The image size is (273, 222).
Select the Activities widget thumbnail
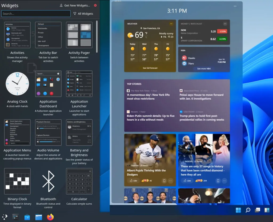(17, 35)
